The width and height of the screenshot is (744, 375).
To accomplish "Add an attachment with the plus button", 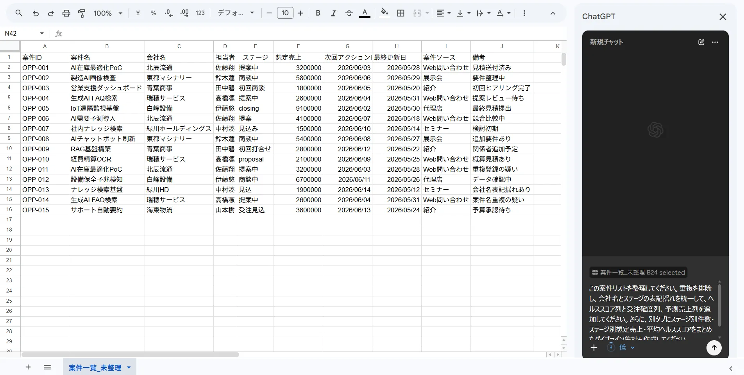I will click(594, 348).
